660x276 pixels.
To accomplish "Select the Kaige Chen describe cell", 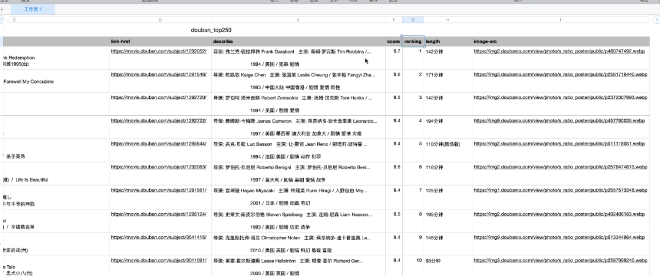I will (298, 81).
